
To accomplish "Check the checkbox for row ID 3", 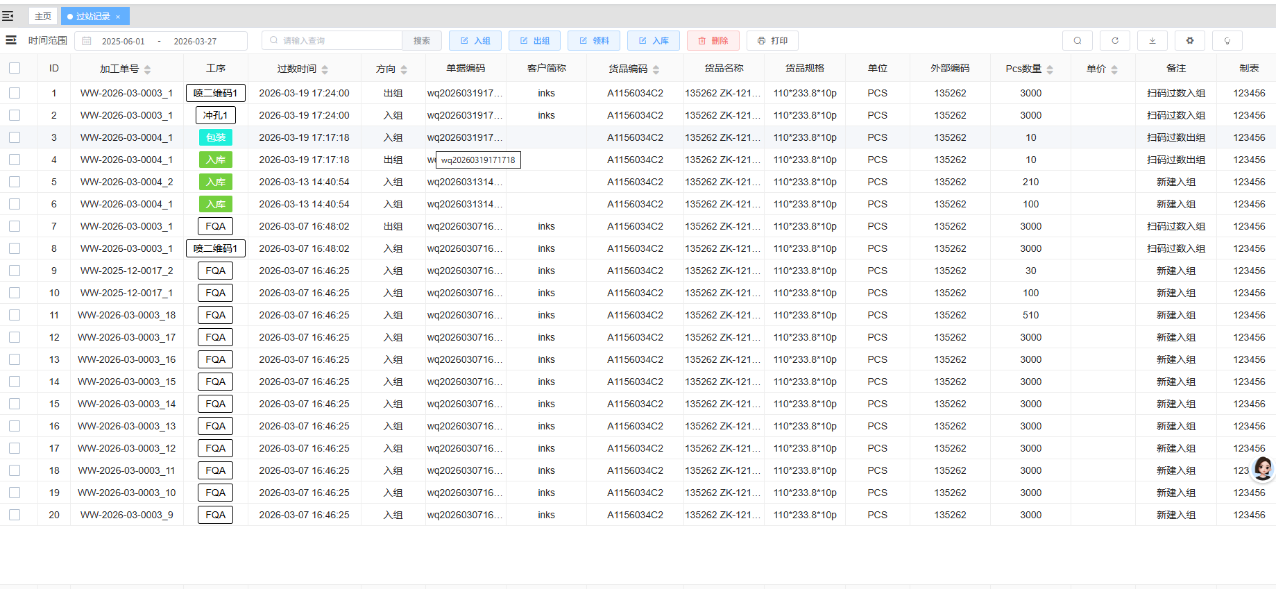I will (15, 137).
